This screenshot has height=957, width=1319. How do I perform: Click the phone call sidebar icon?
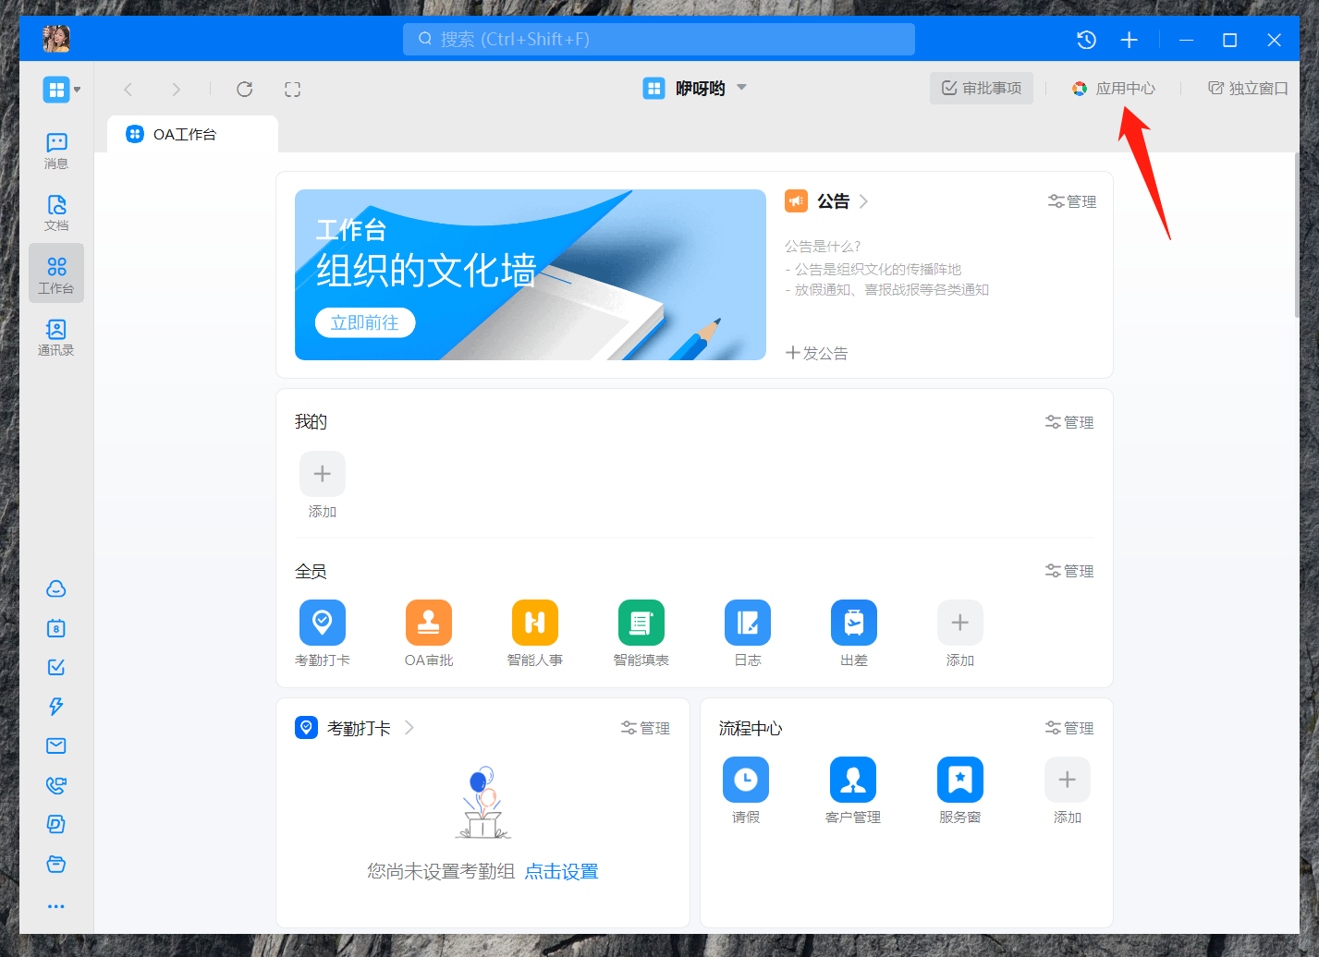point(56,785)
